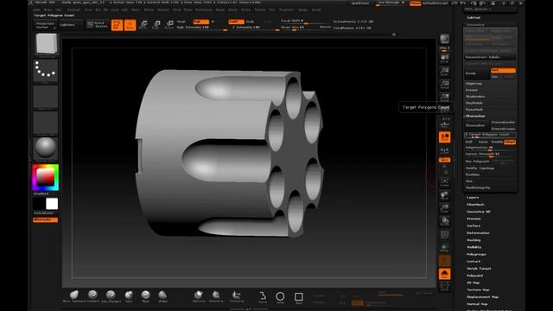
Task: Click the Divide button
Action: [x=477, y=73]
